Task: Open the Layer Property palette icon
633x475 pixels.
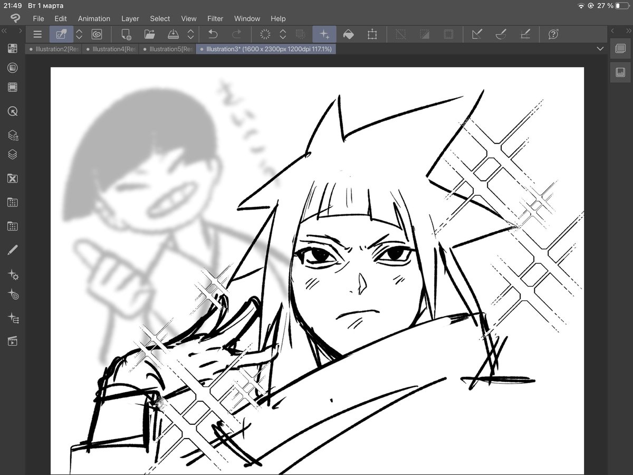Action: point(13,136)
